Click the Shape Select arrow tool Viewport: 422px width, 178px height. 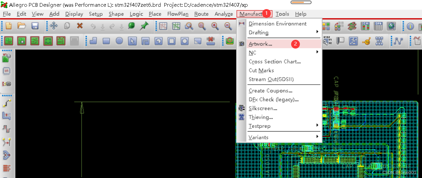(x=132, y=41)
